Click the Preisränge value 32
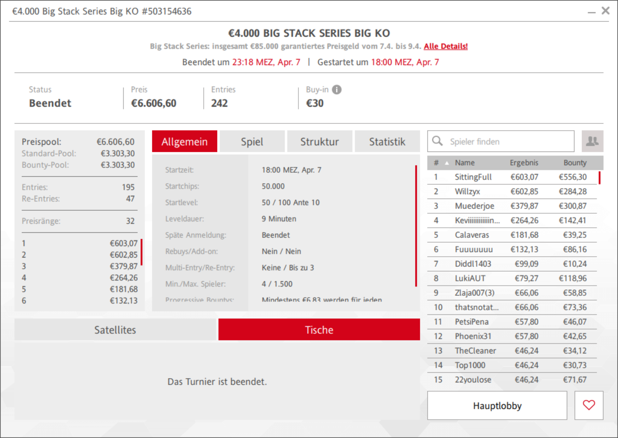The image size is (618, 438). [x=130, y=221]
